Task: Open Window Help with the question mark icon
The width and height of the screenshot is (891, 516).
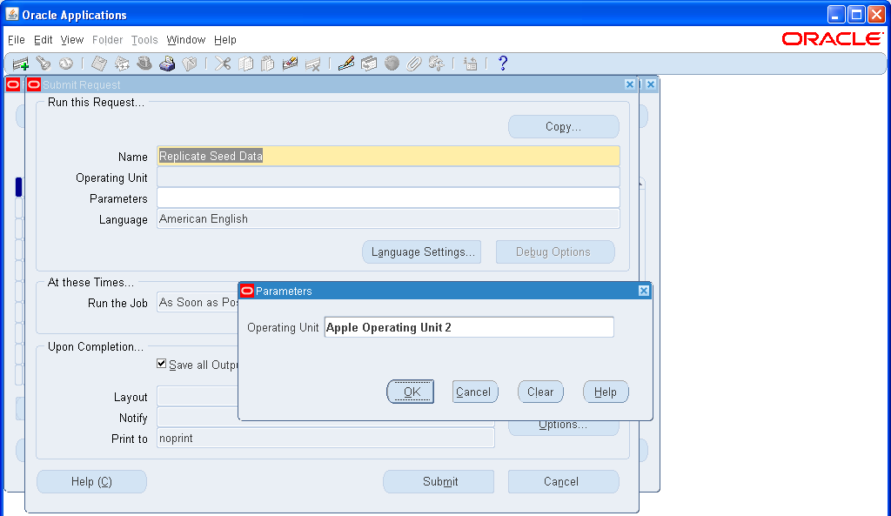Action: click(x=503, y=63)
